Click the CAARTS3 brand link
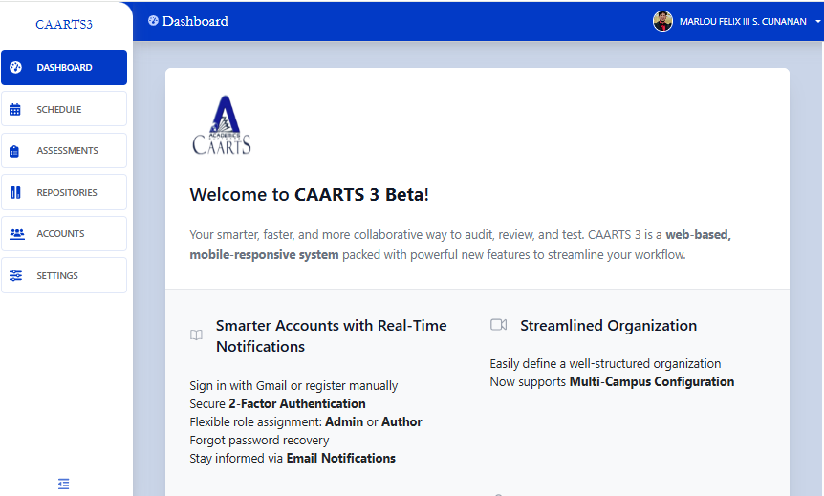Image resolution: width=824 pixels, height=496 pixels. coord(64,24)
